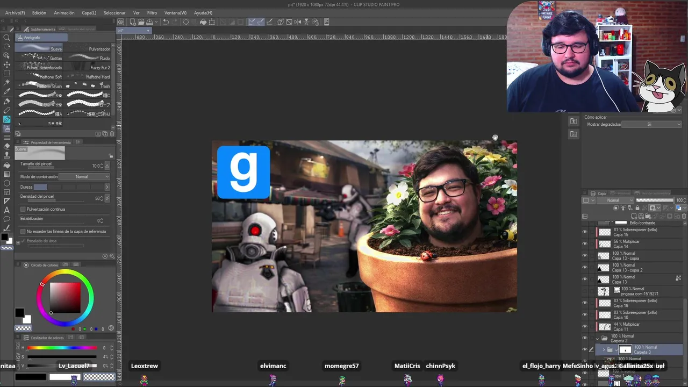The image size is (688, 387).
Task: Select layer pngaaa.com-1519271
Action: (x=640, y=291)
